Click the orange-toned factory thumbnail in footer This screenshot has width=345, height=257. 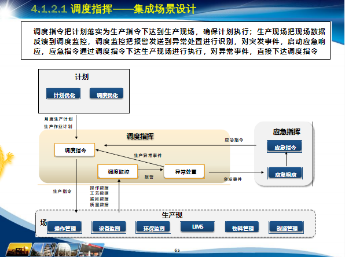pyautogui.click(x=19, y=249)
